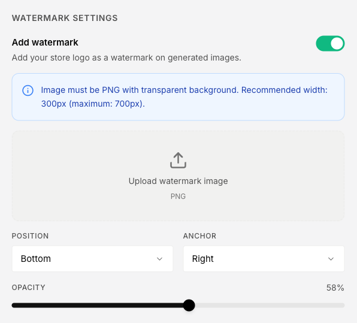Click 'Upload watermark image' label
Image resolution: width=357 pixels, height=323 pixels.
(178, 181)
